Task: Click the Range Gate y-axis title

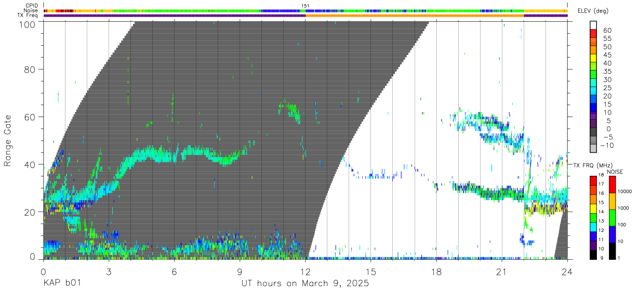Action: tap(8, 140)
